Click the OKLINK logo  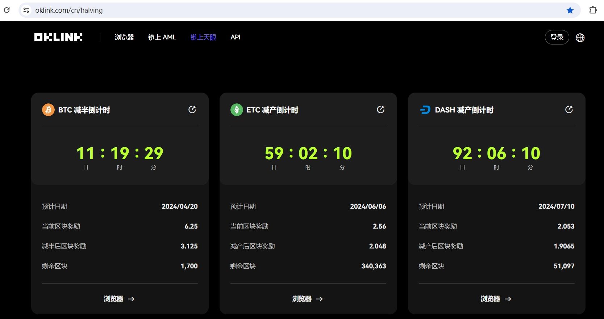pos(58,37)
